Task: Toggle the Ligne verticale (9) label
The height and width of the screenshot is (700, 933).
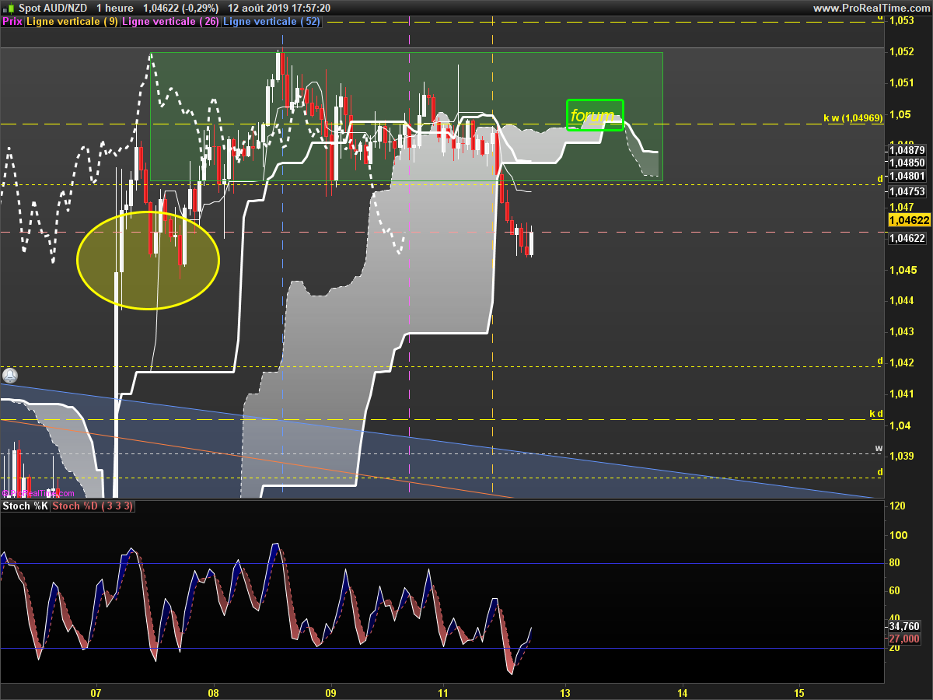Action: pyautogui.click(x=72, y=22)
